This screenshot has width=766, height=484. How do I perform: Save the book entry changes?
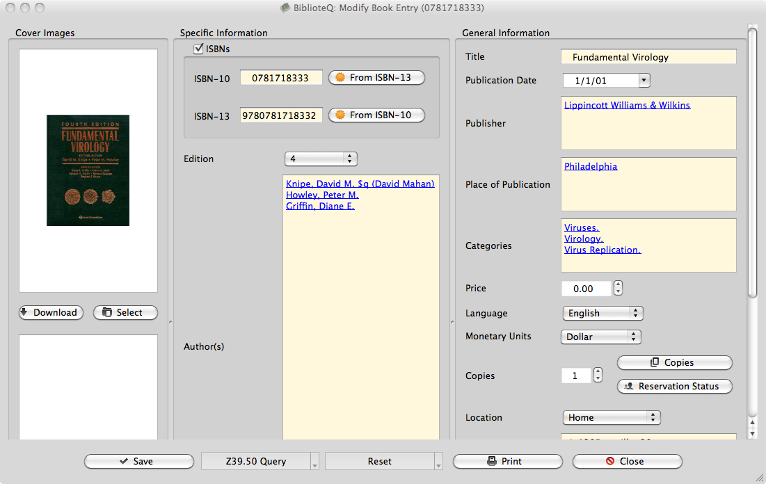click(138, 461)
